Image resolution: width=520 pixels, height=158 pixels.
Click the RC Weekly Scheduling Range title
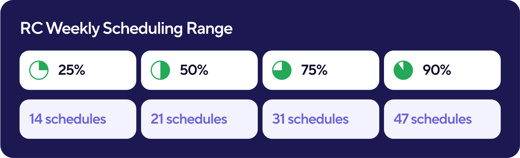point(126,29)
